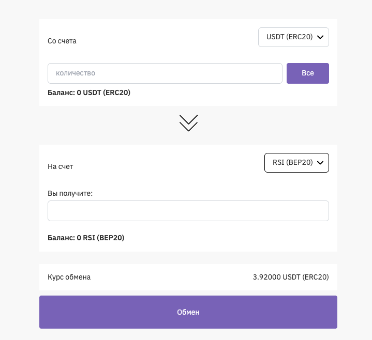Click the Вы получите: label
Screen dimensions: 372x340
[70, 193]
